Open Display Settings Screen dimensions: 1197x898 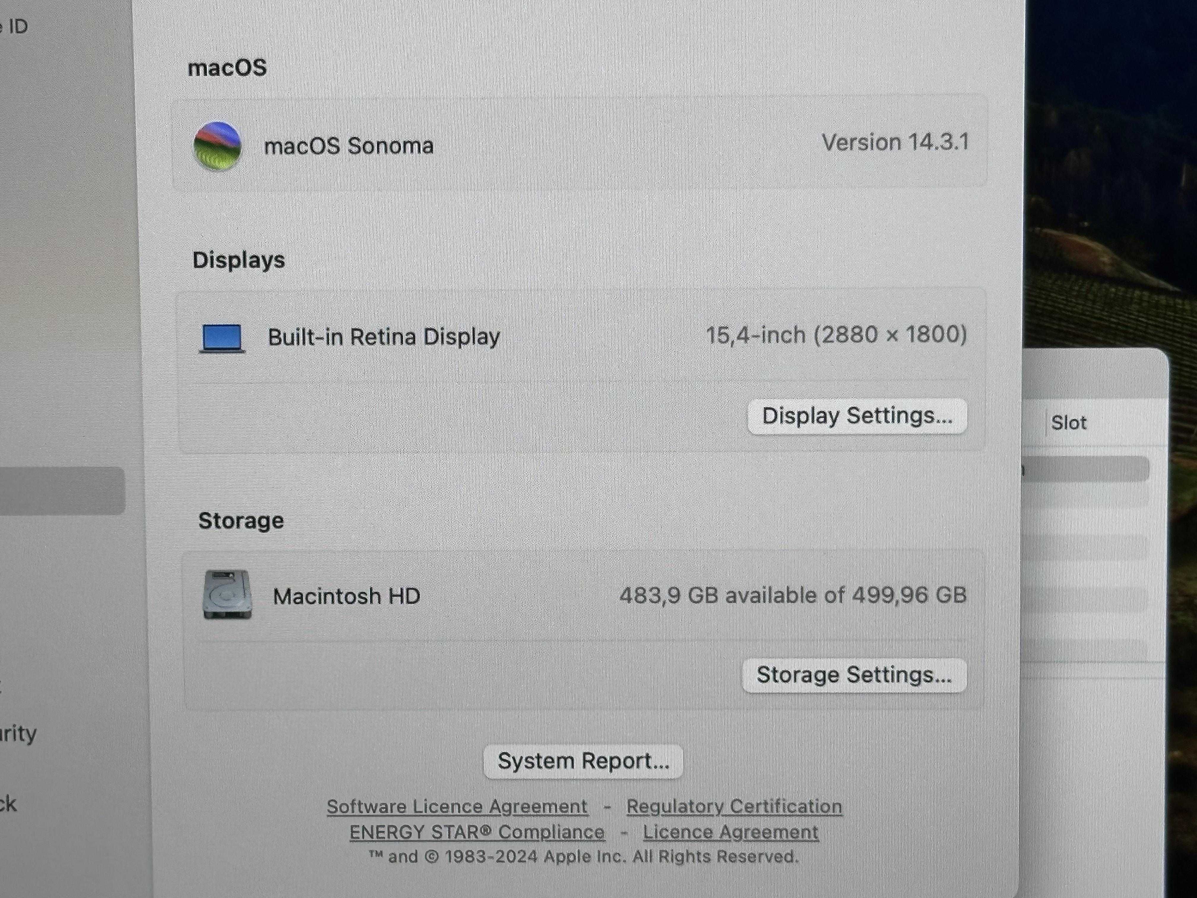click(857, 416)
